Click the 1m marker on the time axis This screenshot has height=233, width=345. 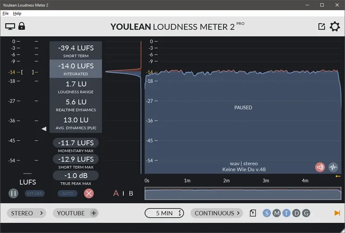[187, 180]
